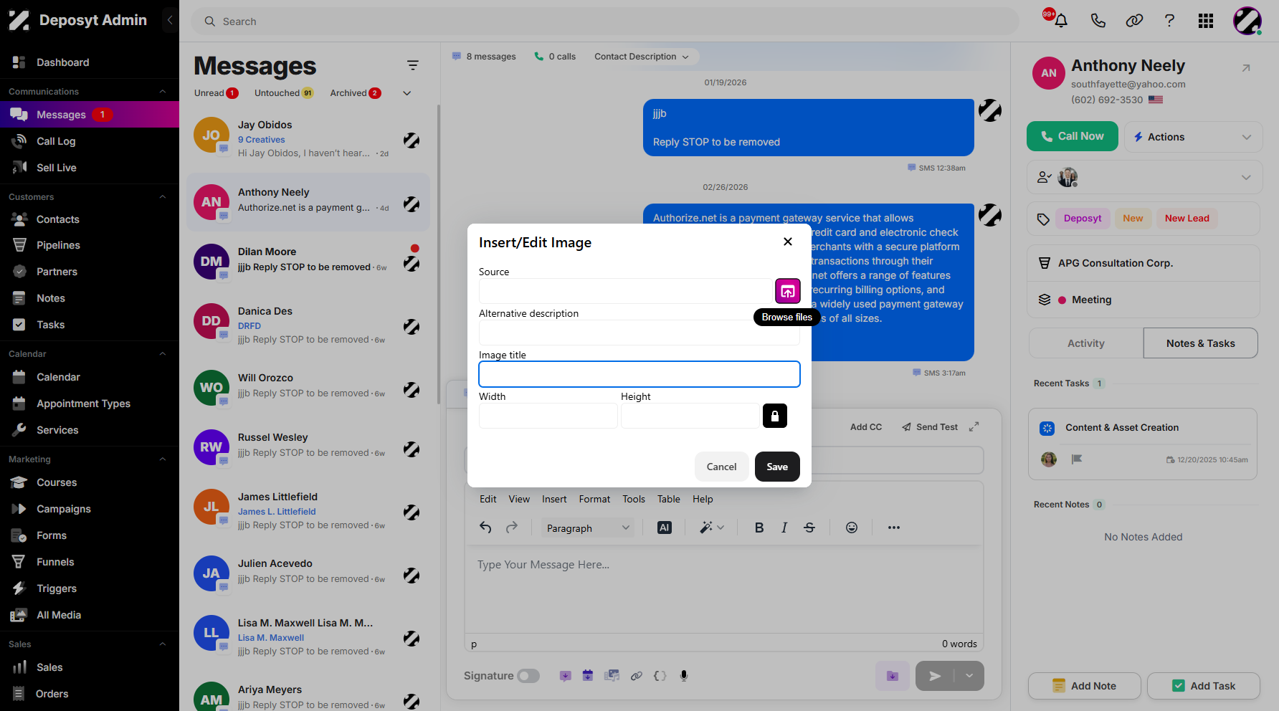Click the message filter icon beside Messages heading
The width and height of the screenshot is (1279, 711).
point(413,65)
